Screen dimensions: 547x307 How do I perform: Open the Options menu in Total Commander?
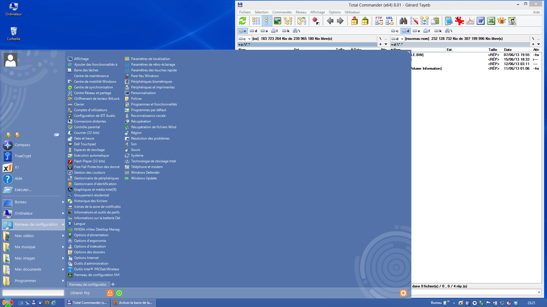pos(334,12)
